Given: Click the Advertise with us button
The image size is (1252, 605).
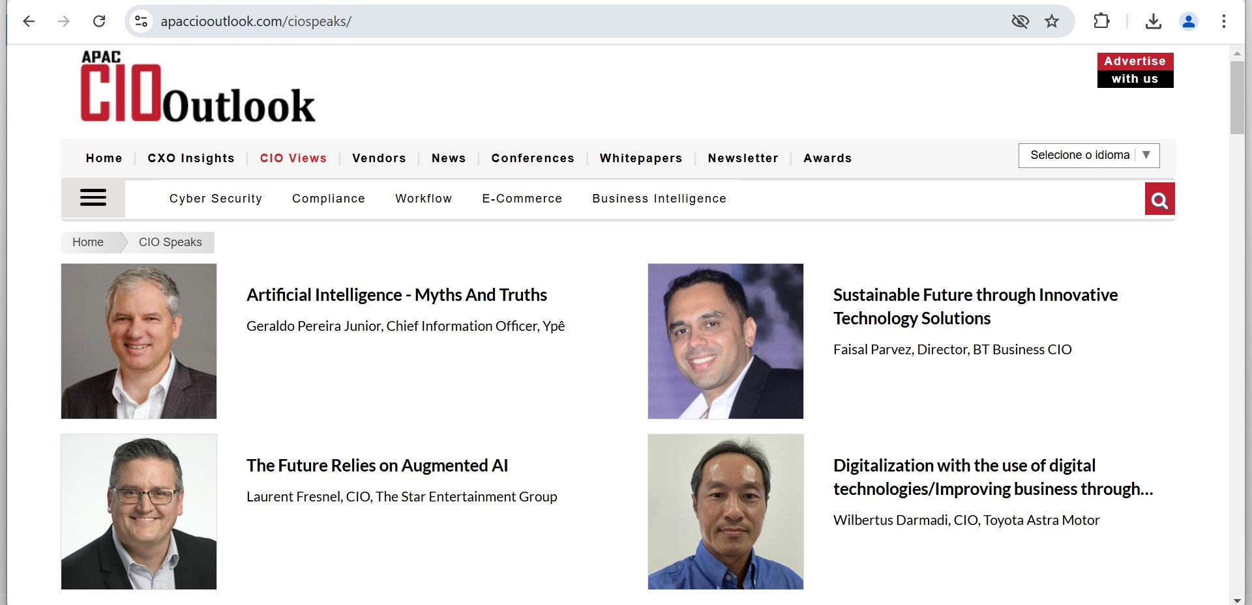Looking at the screenshot, I should [1135, 70].
